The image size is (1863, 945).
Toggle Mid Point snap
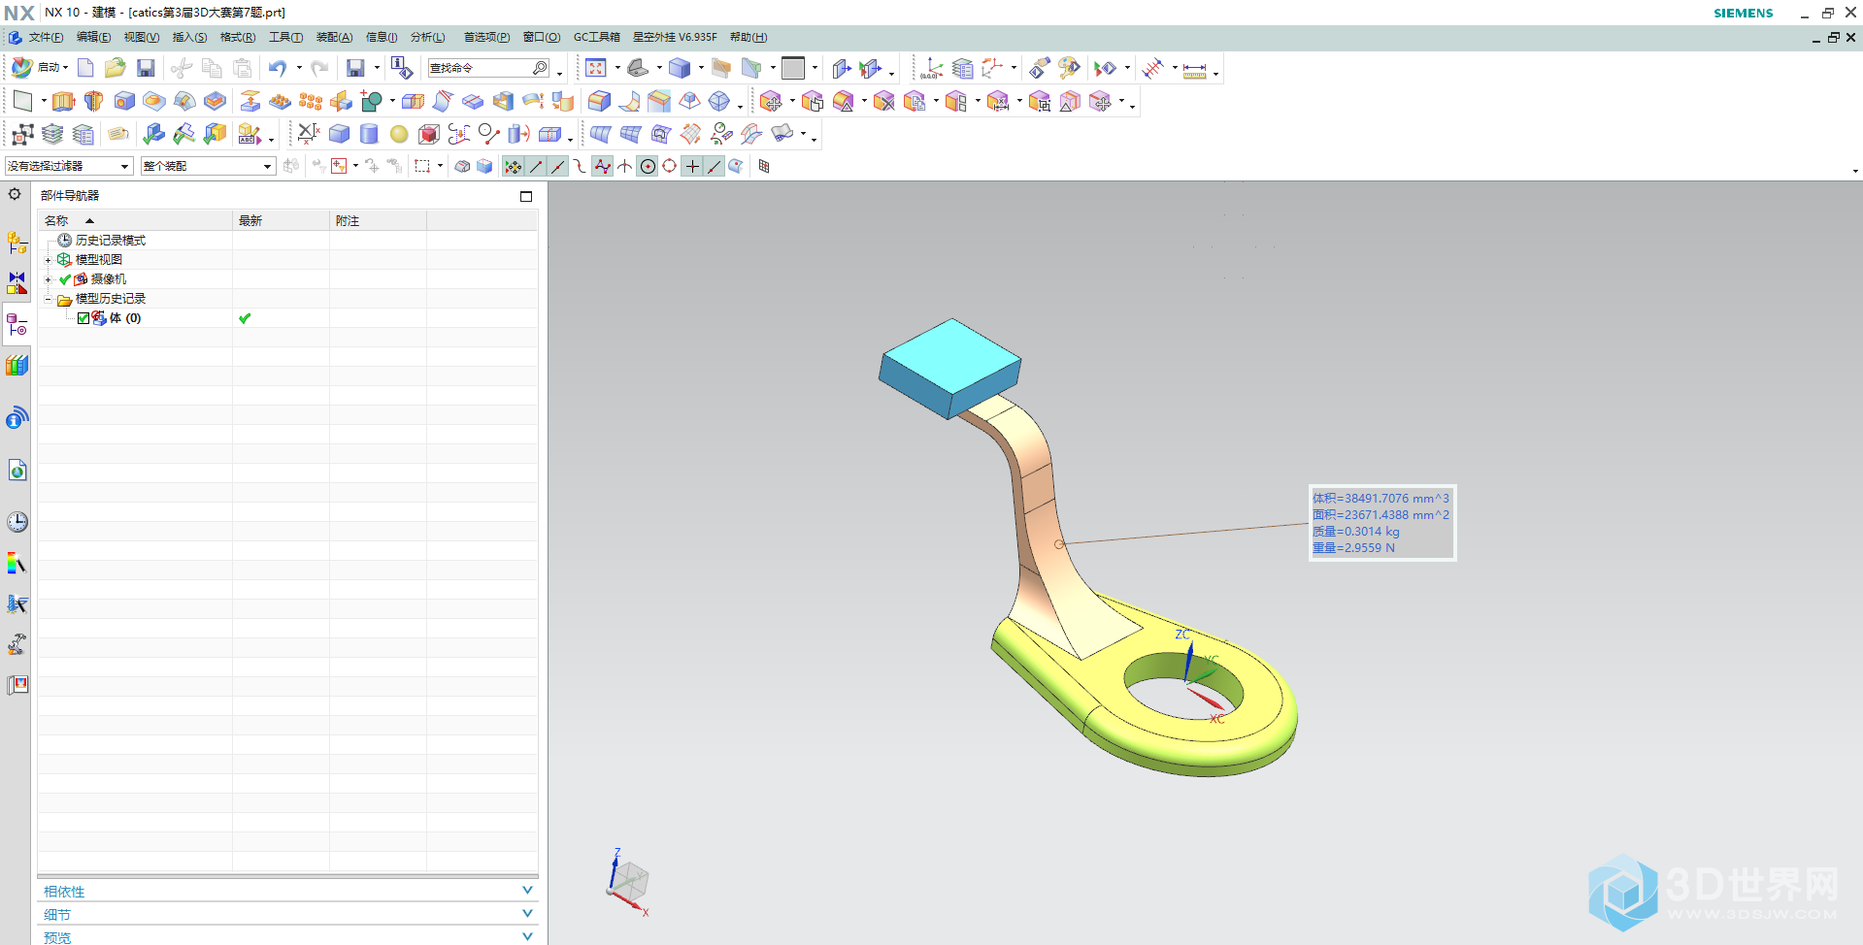click(x=558, y=167)
